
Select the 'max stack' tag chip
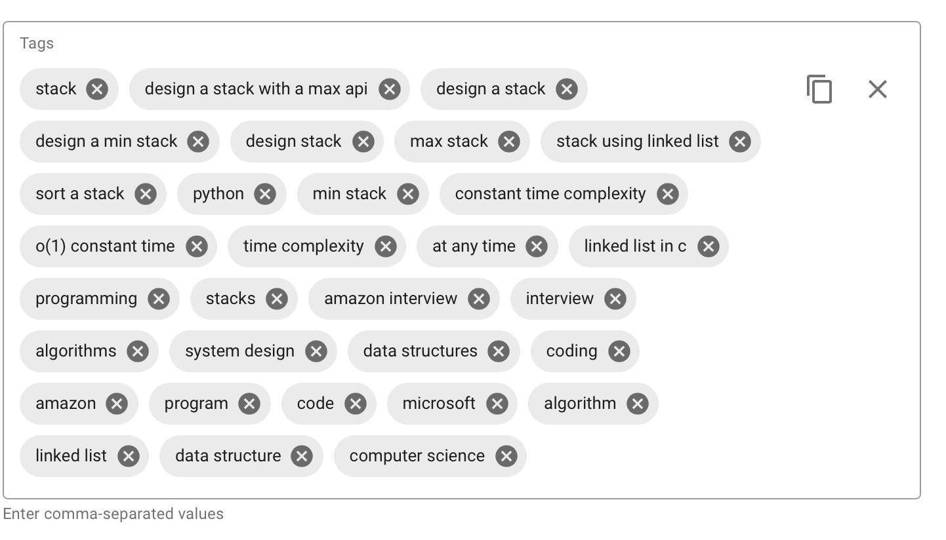point(449,142)
